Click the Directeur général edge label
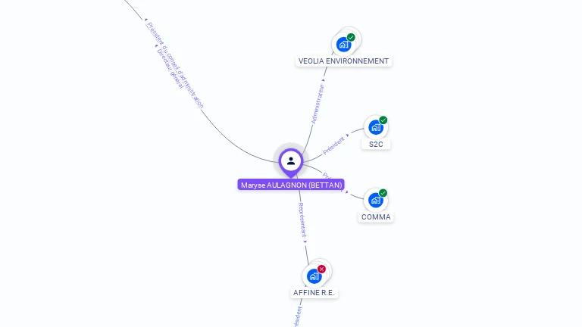Image resolution: width=582 pixels, height=327 pixels. point(170,69)
